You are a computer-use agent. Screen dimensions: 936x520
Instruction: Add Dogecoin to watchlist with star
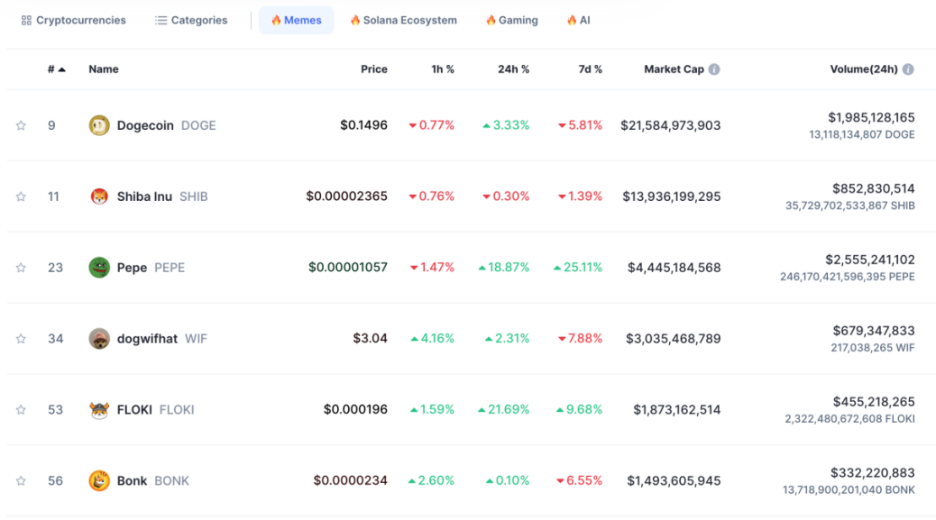[x=21, y=125]
